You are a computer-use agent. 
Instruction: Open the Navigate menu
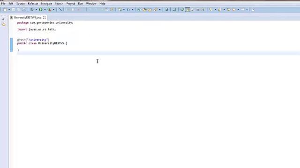(46, 4)
